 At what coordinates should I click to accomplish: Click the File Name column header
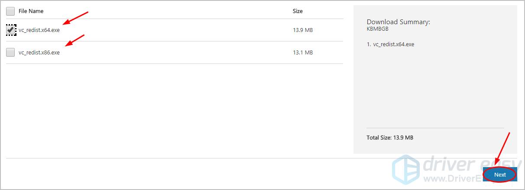[31, 11]
